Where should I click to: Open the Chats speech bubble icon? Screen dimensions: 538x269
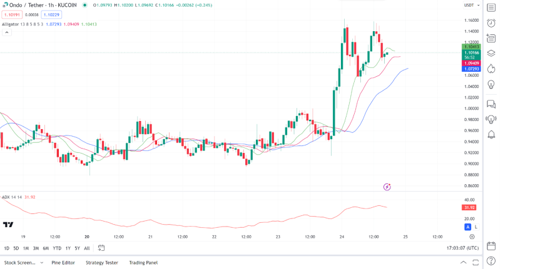pyautogui.click(x=491, y=104)
